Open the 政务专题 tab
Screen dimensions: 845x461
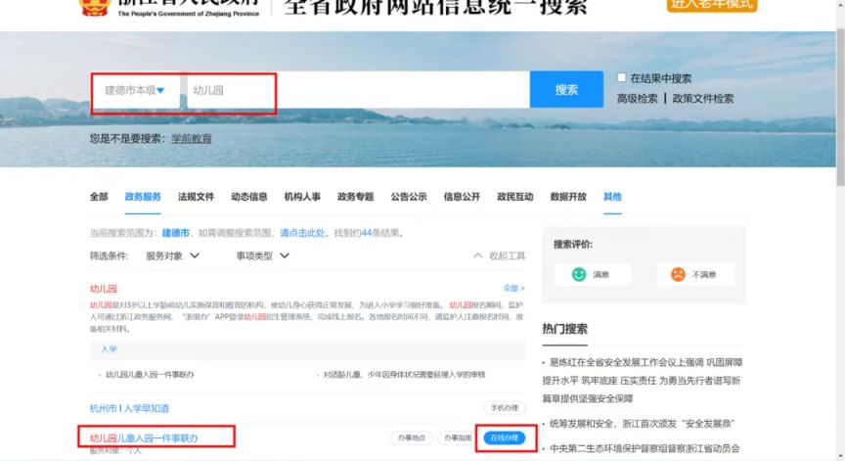[x=356, y=197]
